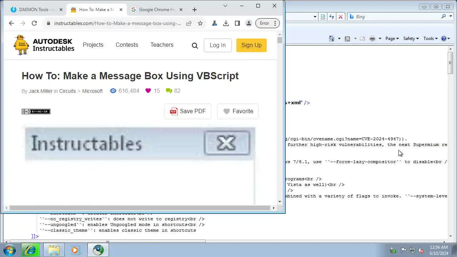Click the Instructables search magnifier

coord(195,45)
